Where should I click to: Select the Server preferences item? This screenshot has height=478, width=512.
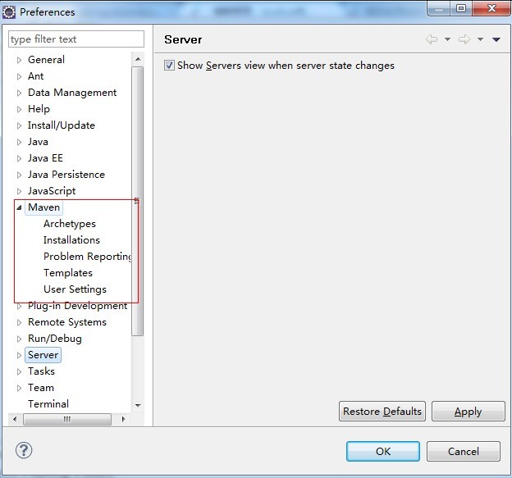tap(43, 355)
